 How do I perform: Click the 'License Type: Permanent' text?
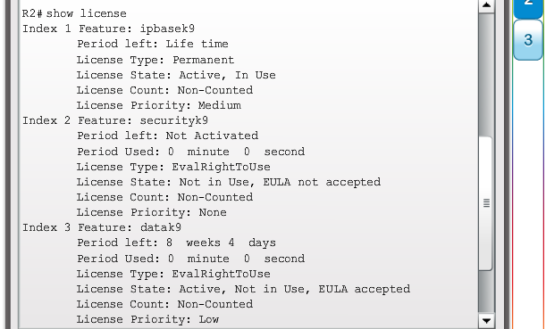(x=155, y=60)
